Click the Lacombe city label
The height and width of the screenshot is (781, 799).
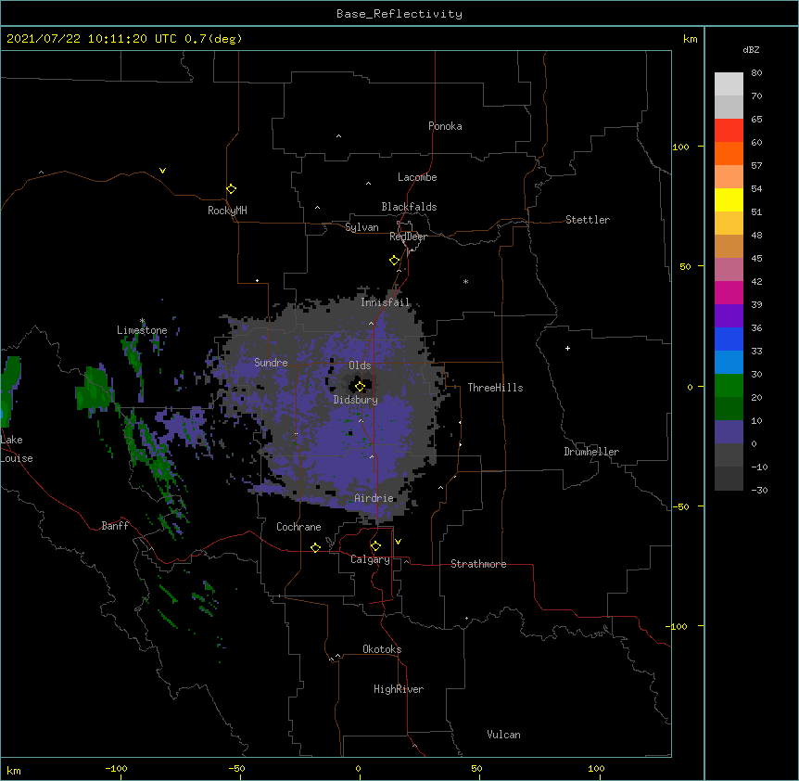click(417, 177)
